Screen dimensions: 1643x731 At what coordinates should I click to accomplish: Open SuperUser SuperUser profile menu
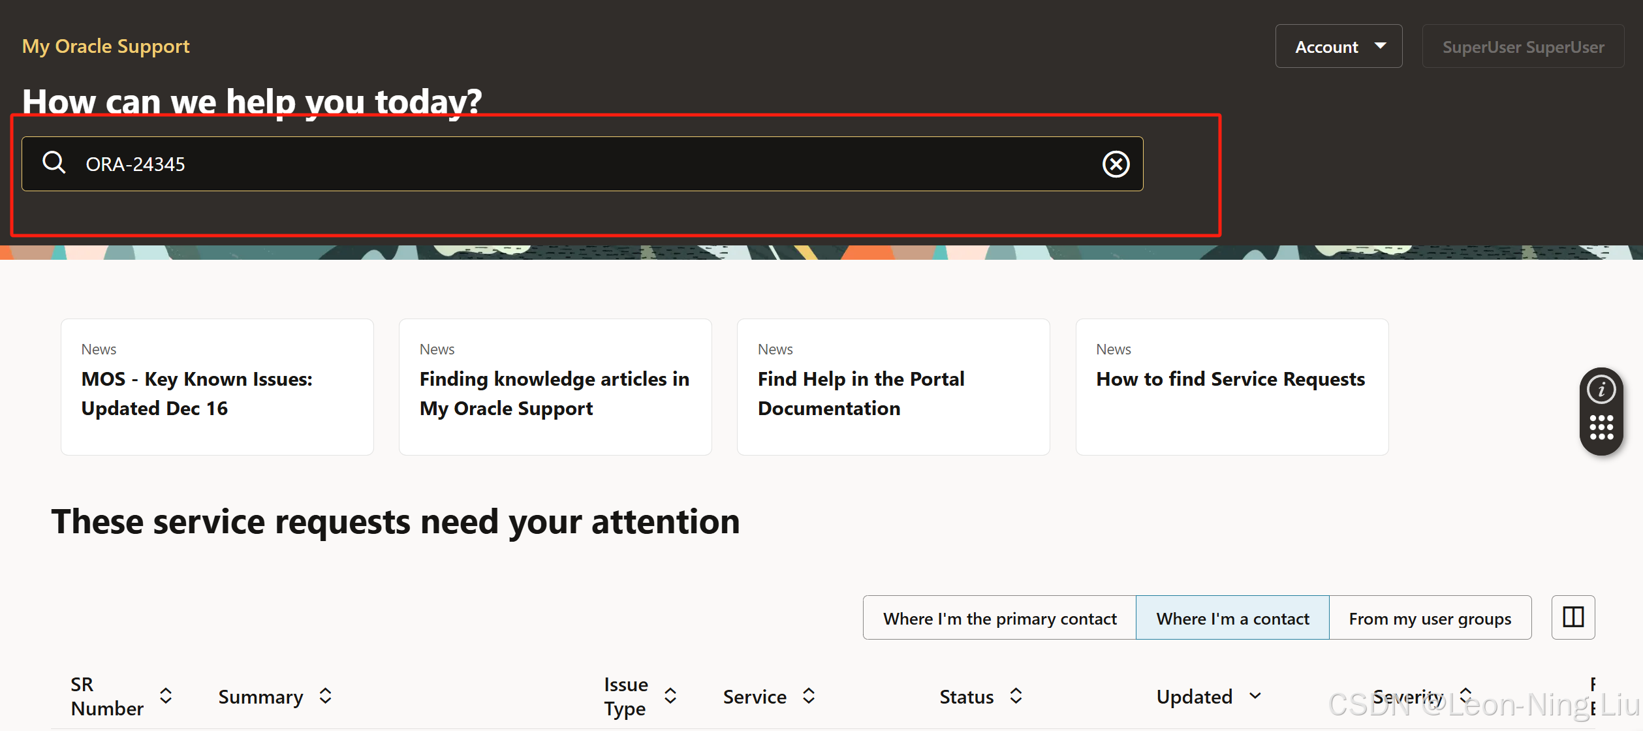pyautogui.click(x=1522, y=47)
